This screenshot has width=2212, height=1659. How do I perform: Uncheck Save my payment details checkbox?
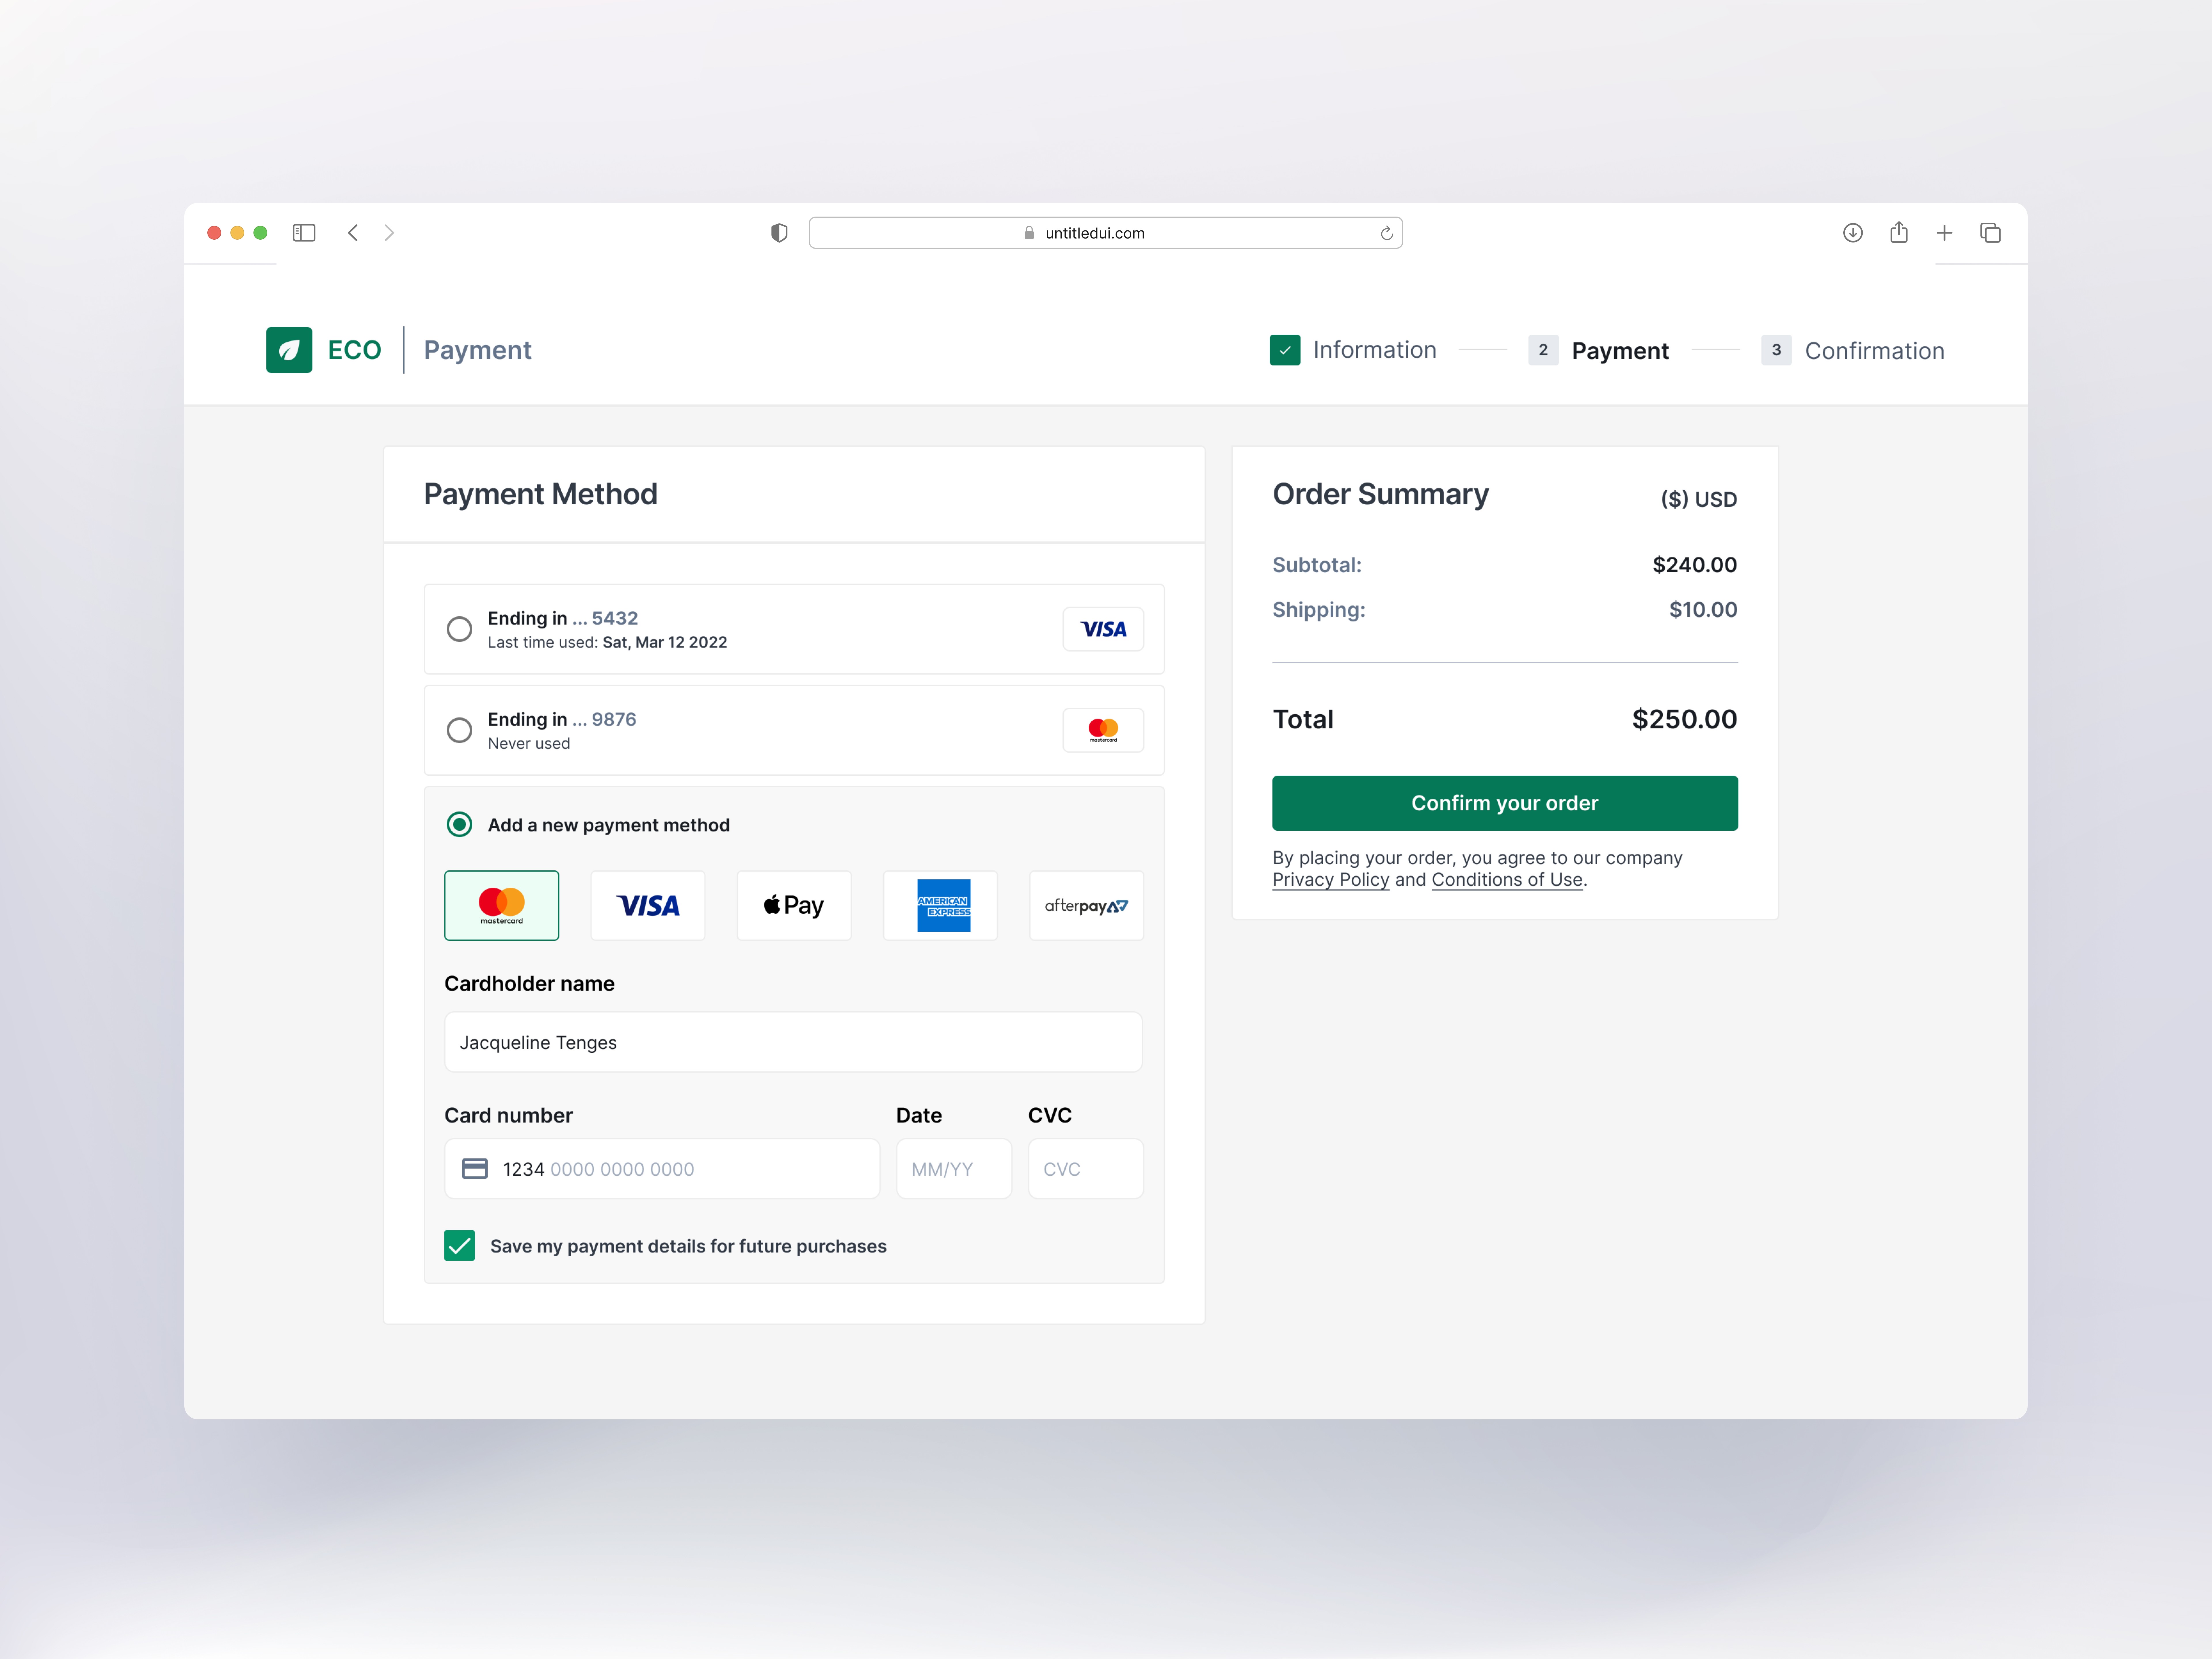point(459,1246)
